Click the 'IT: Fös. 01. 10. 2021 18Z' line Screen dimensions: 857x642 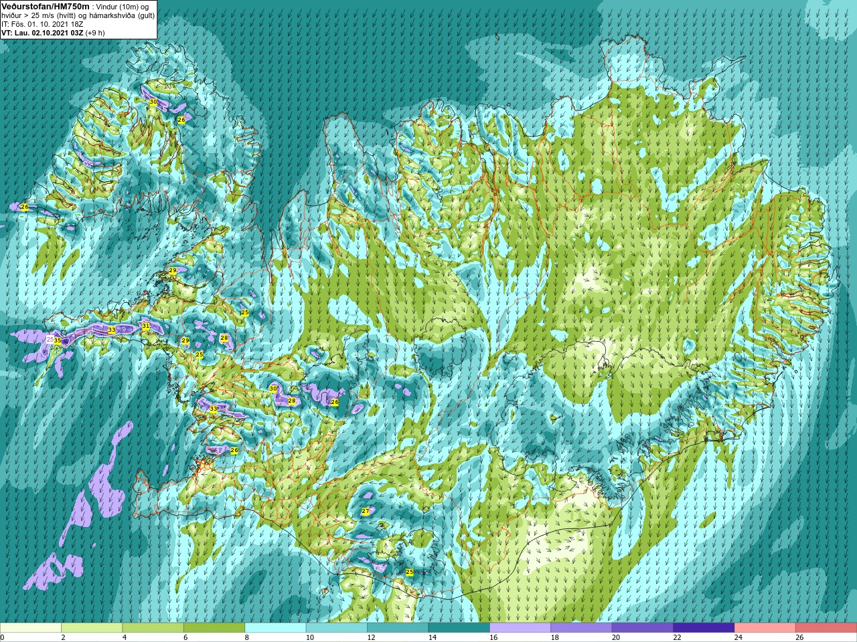click(42, 23)
